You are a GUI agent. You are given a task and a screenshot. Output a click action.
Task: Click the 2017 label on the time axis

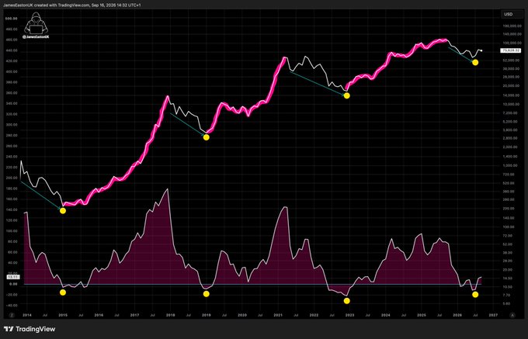[134, 316]
